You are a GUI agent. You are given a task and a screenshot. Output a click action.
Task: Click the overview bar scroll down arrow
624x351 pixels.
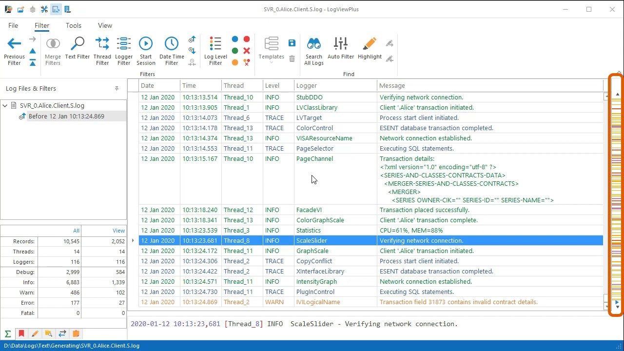pyautogui.click(x=617, y=308)
